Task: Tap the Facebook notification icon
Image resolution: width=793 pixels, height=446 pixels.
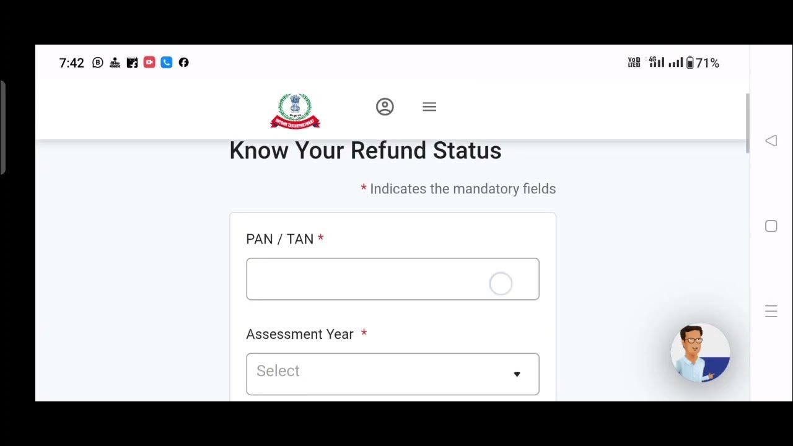Action: [x=183, y=63]
